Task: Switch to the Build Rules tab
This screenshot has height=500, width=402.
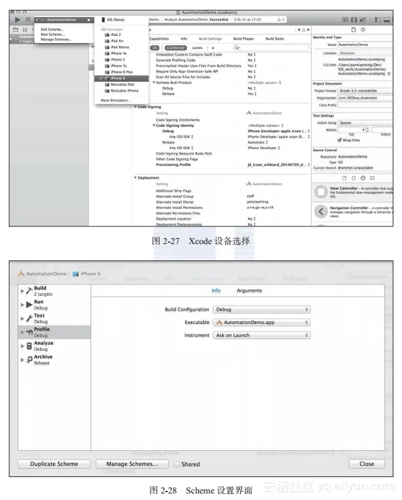Action: [275, 39]
